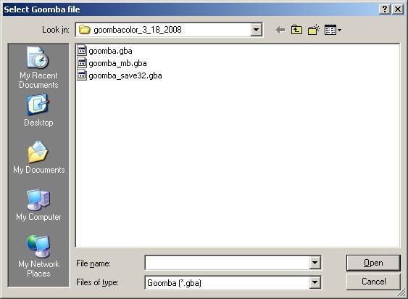Go up one folder level
Image resolution: width=408 pixels, height=299 pixels.
296,30
